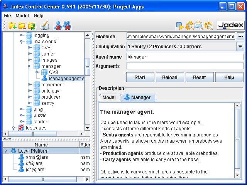Click the kill platform double-agent icon
Screen dimensions: 247x185
click(x=67, y=26)
